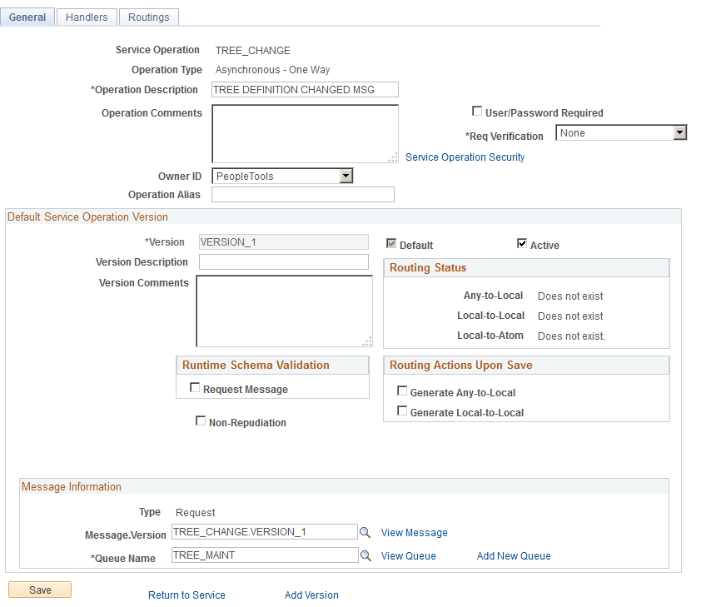Switch to the Routings tab
The height and width of the screenshot is (607, 726).
click(148, 16)
